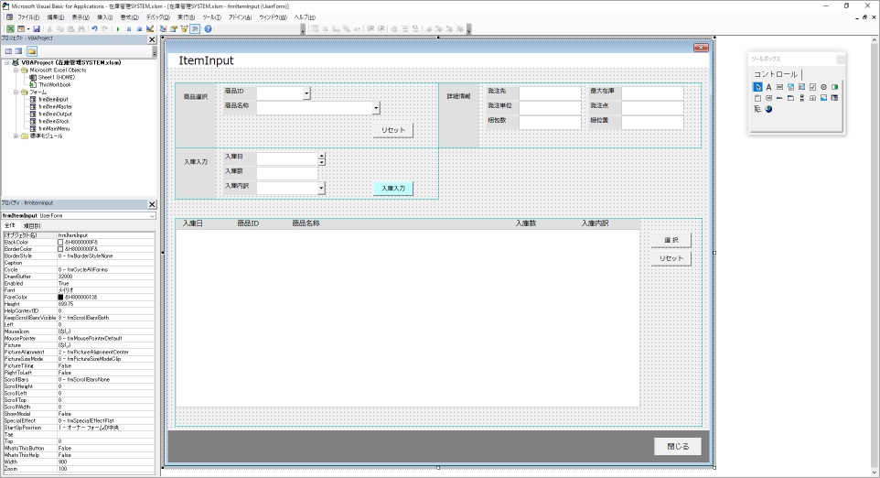Select the Label control in the toolbox
Viewport: 880px width, 478px height.
[769, 87]
